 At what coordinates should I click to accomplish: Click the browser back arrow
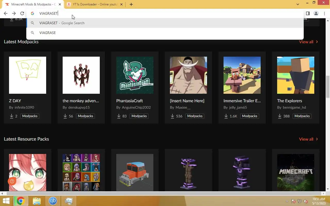coord(6,13)
